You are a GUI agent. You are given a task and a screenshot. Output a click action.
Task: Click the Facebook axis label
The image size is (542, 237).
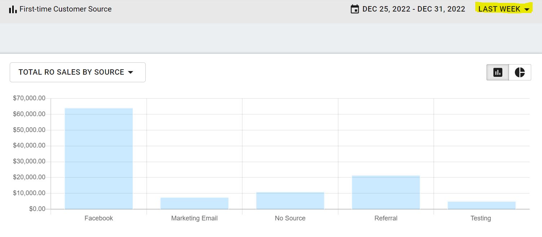[99, 218]
